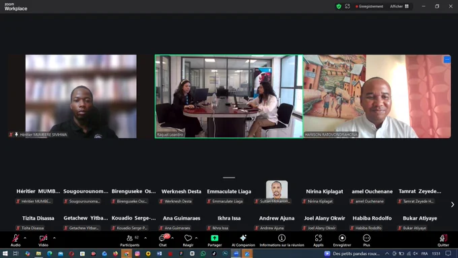Open the Applis apps menu

pyautogui.click(x=319, y=240)
